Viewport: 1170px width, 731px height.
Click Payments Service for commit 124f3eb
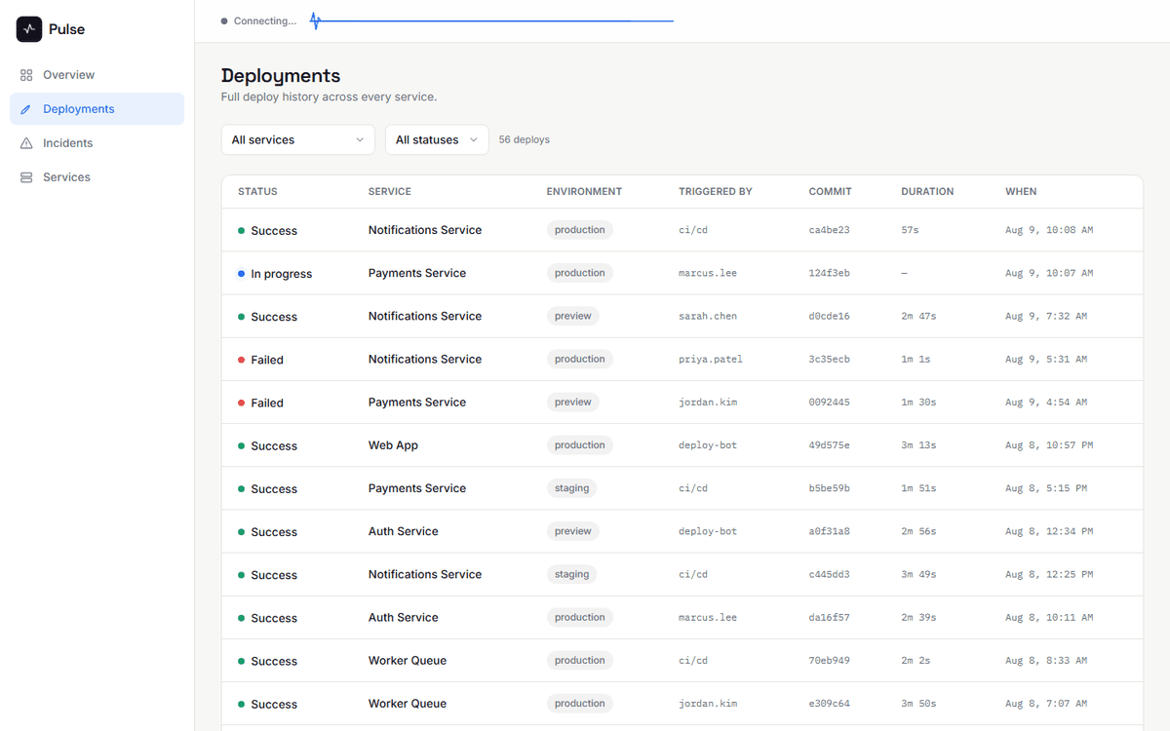(417, 273)
